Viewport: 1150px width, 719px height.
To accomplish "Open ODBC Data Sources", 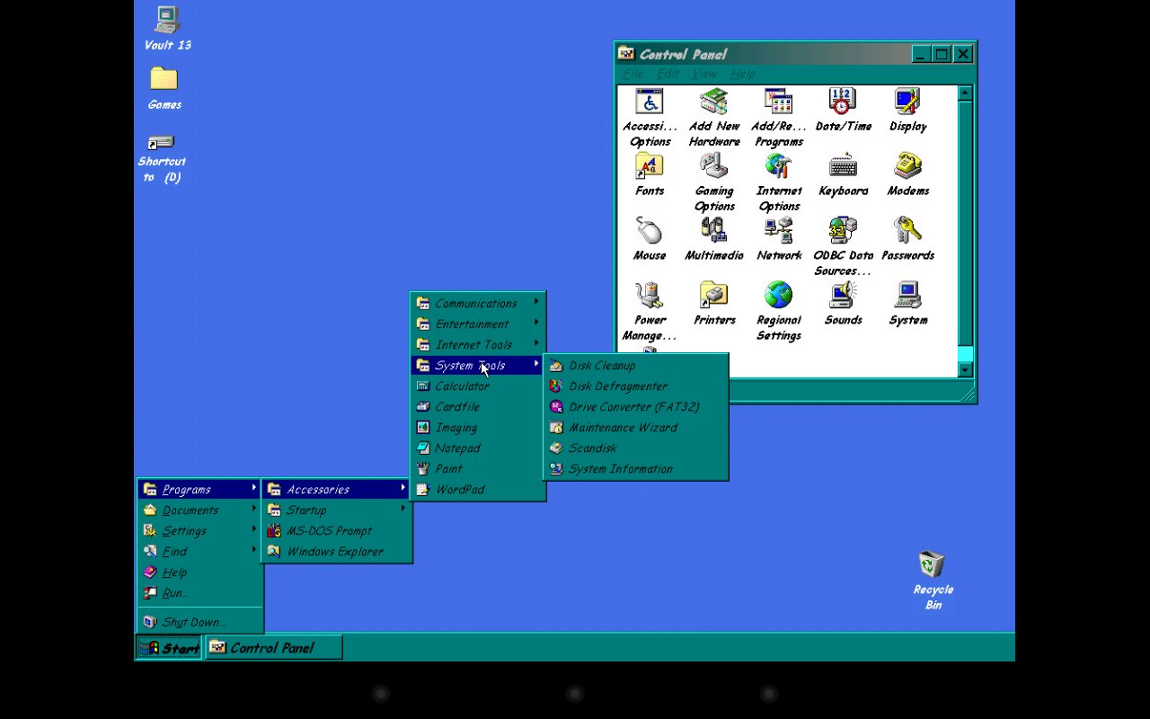I will point(843,231).
